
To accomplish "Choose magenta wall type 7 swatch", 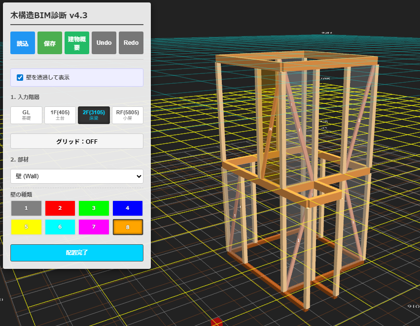I will 94,227.
